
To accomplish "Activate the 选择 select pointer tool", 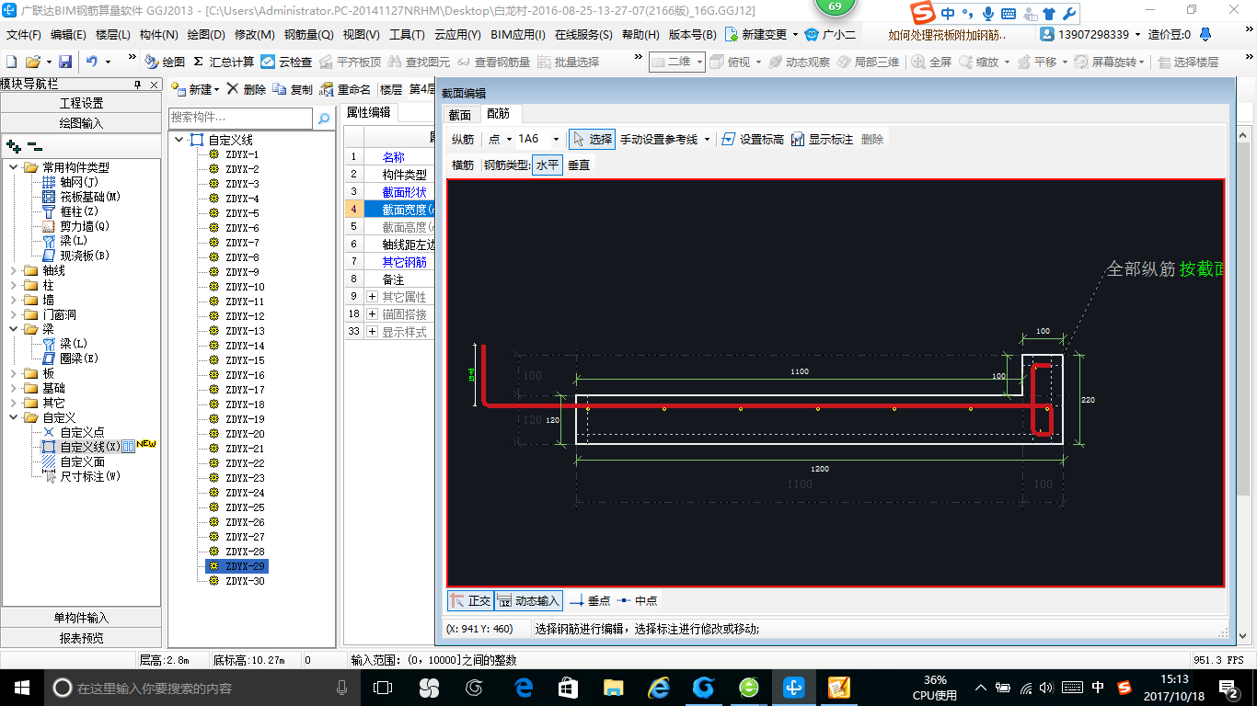I will (x=592, y=139).
